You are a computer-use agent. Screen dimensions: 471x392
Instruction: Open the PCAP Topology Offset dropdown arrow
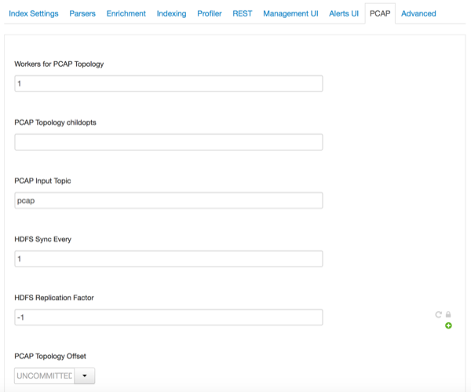coord(85,376)
